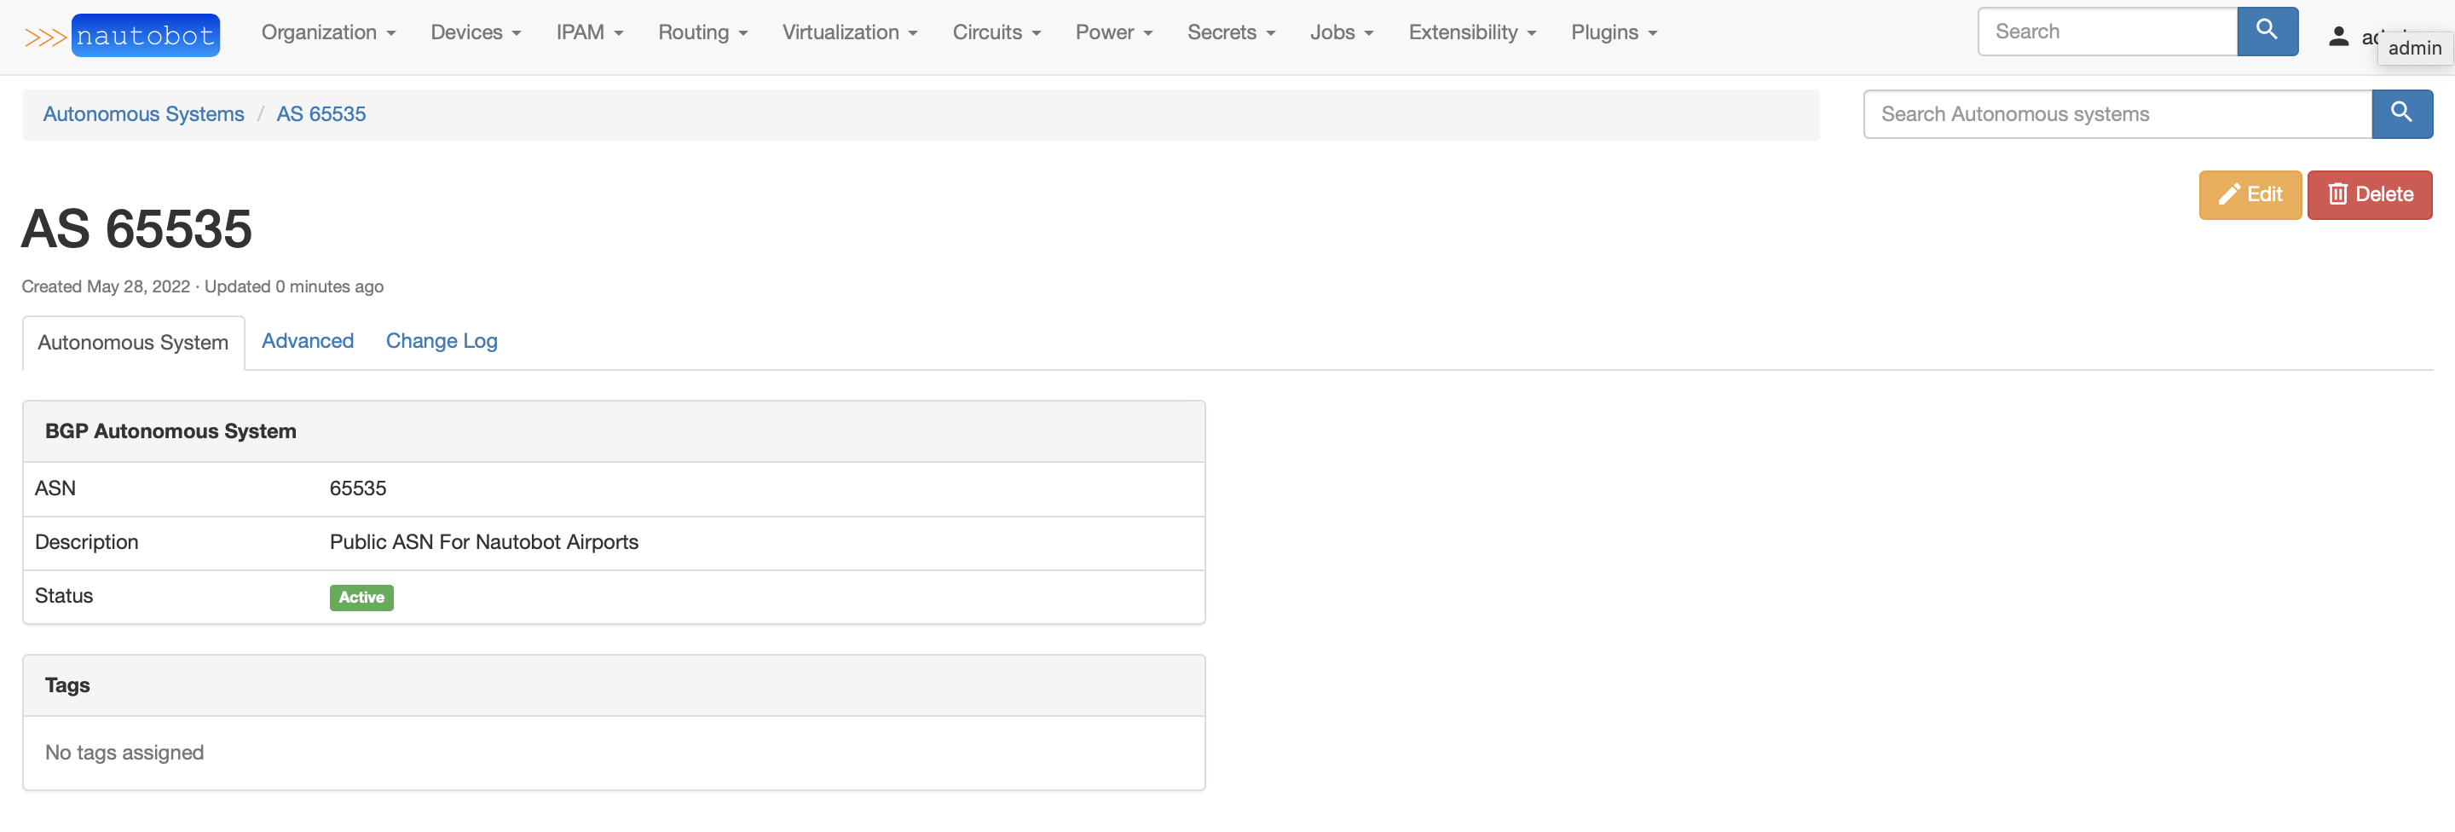
Task: Focus the Search Autonomous systems field
Action: pyautogui.click(x=2117, y=114)
